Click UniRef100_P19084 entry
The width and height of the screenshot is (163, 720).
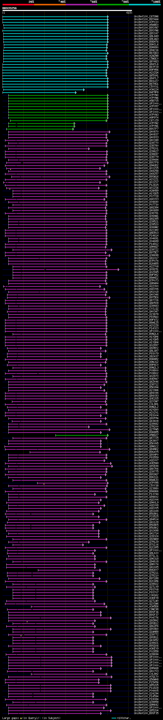(x=146, y=699)
